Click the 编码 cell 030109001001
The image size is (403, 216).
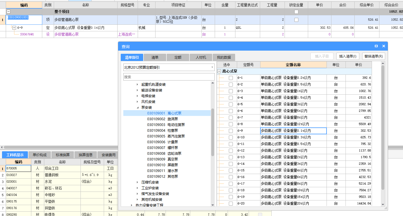click(x=24, y=20)
